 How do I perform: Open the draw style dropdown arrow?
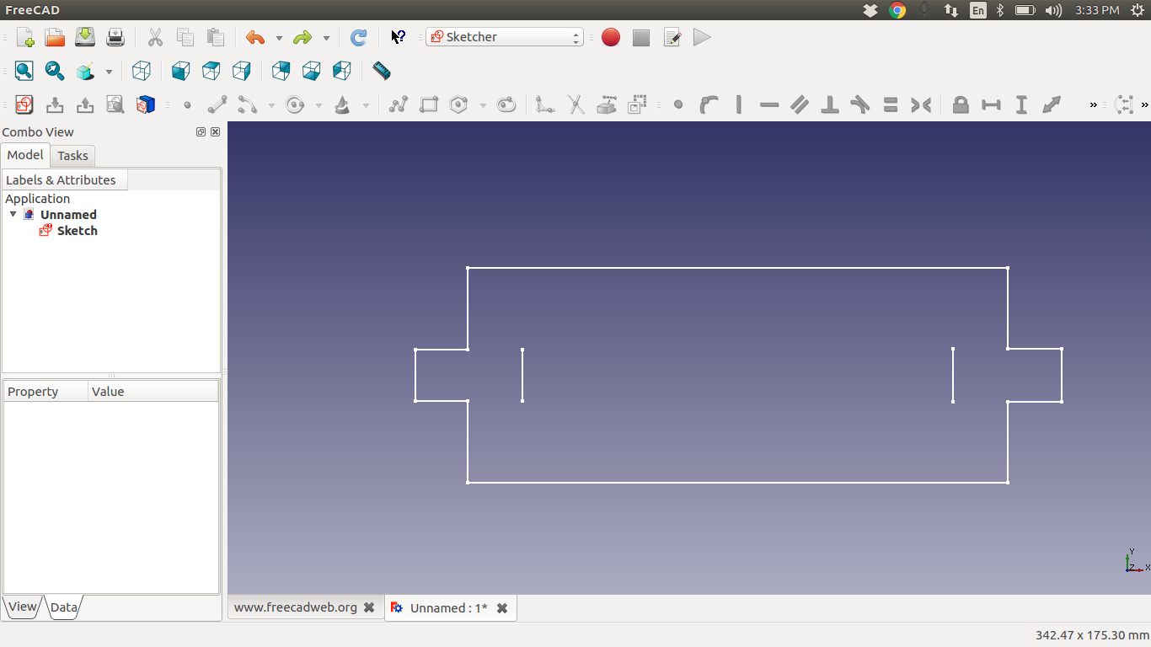(109, 71)
